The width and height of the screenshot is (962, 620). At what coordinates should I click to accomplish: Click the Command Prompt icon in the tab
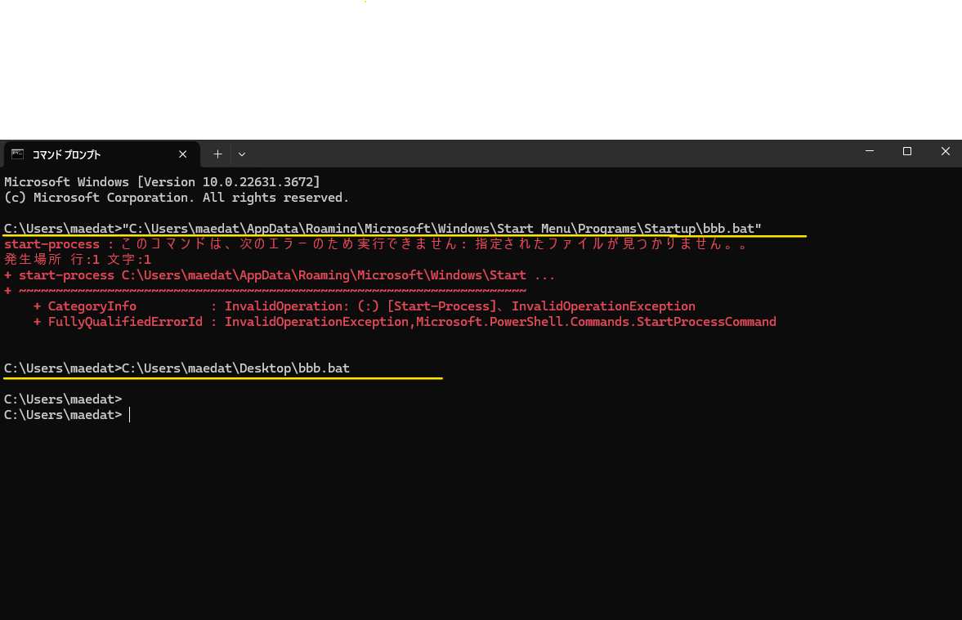(x=17, y=154)
